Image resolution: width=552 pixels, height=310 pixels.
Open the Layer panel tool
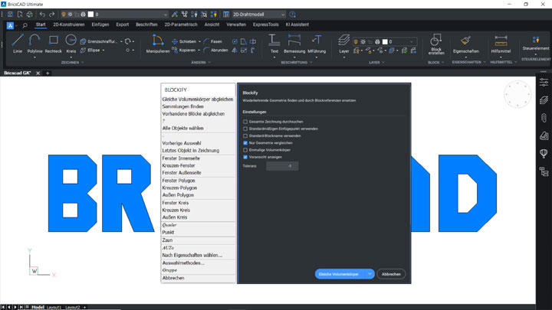coord(344,43)
